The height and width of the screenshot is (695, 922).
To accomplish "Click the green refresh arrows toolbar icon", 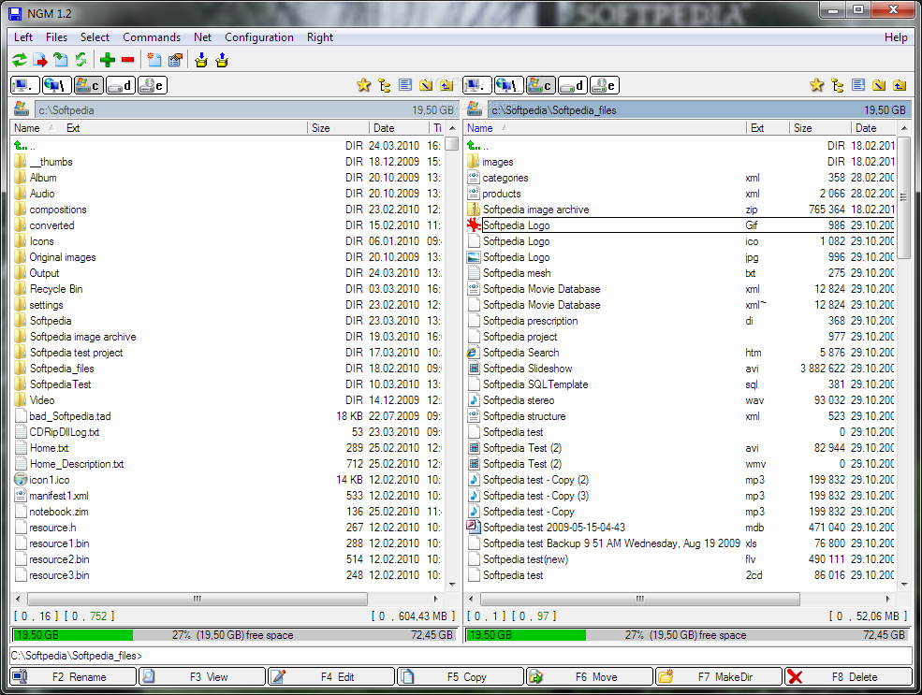I will [20, 60].
